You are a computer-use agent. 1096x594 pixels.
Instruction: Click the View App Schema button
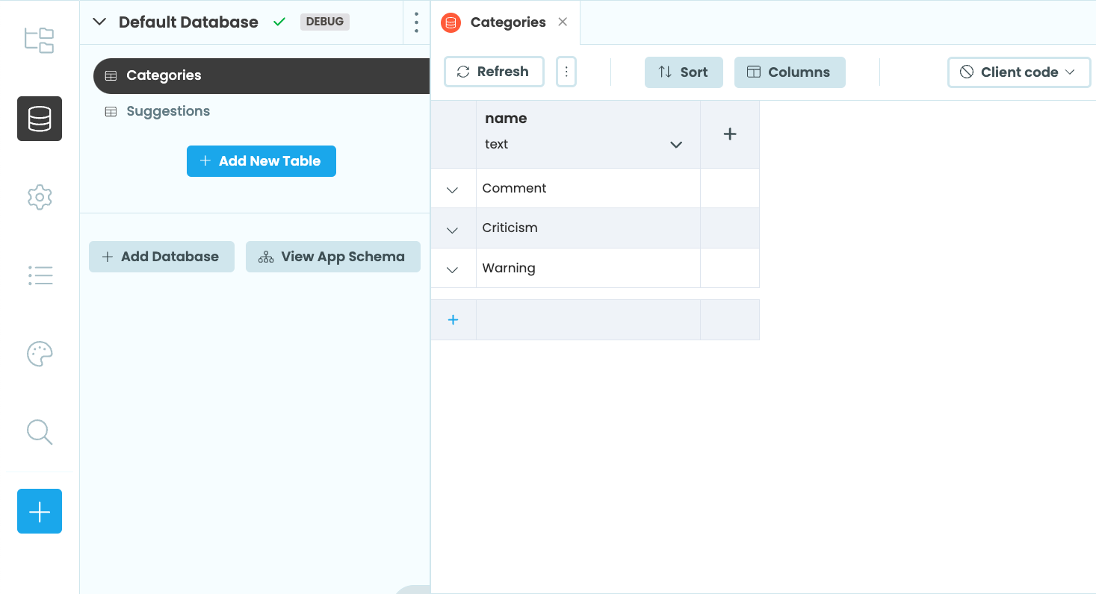333,257
